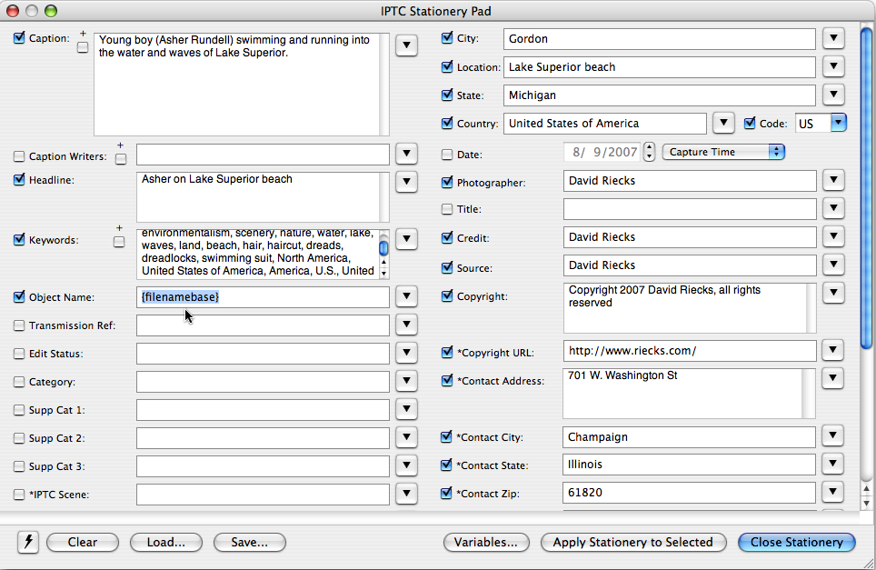The image size is (876, 570).
Task: Click the Load... button
Action: [x=165, y=542]
